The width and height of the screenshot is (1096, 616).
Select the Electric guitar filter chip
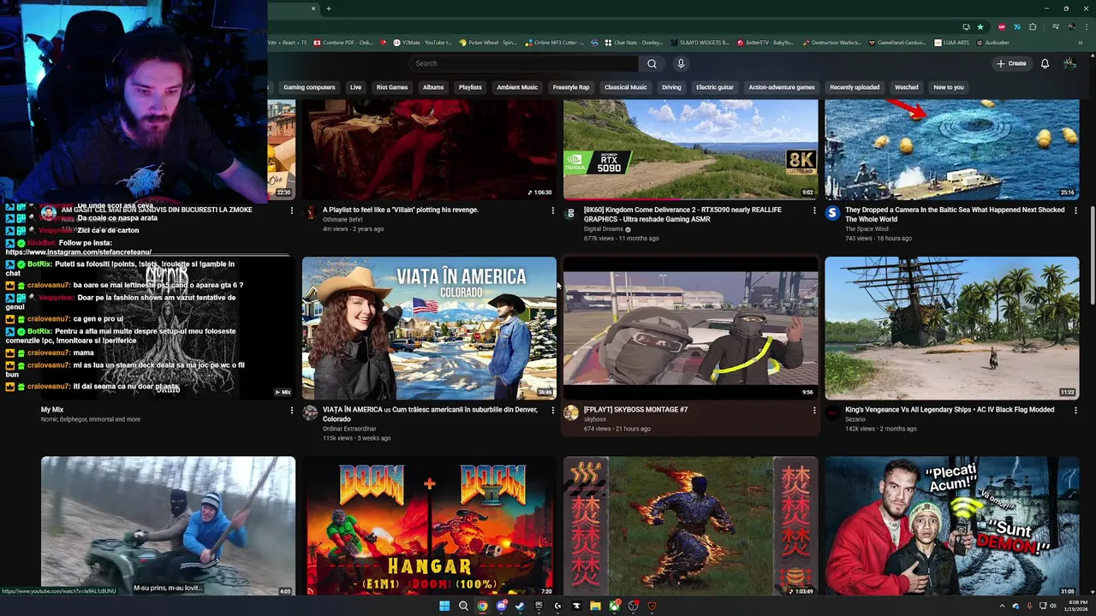tap(715, 87)
